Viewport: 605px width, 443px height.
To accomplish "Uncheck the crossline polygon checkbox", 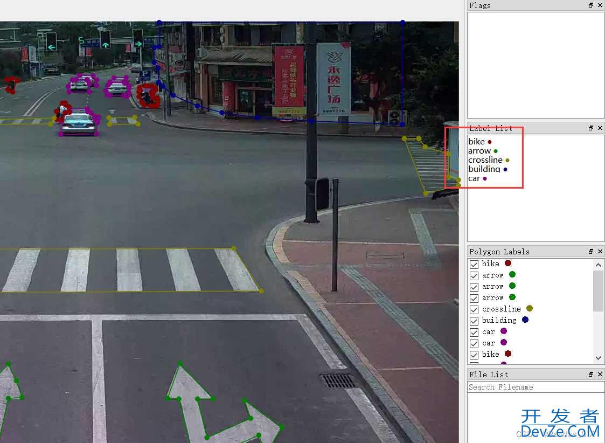I will [474, 309].
